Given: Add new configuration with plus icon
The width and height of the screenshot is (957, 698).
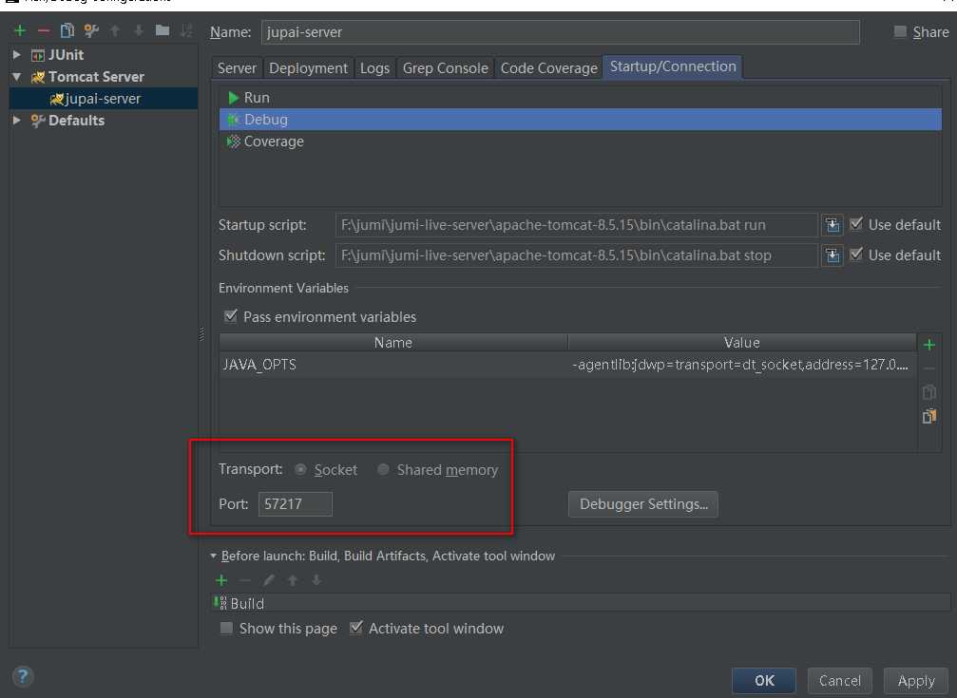Looking at the screenshot, I should tap(20, 30).
